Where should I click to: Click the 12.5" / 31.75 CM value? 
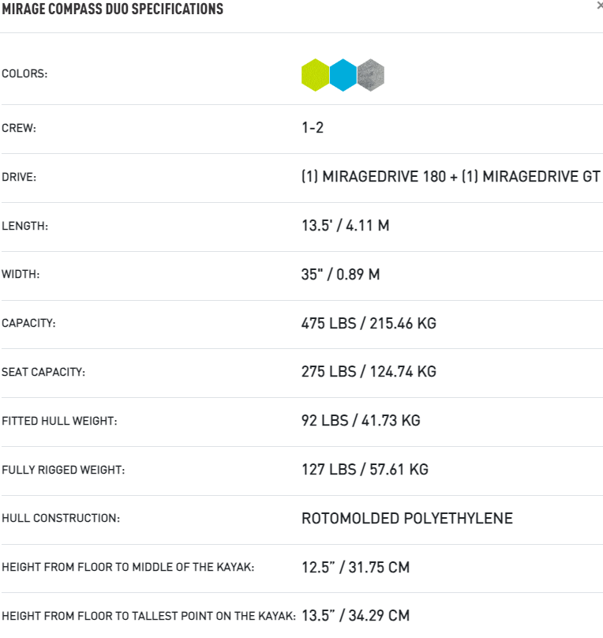click(355, 567)
